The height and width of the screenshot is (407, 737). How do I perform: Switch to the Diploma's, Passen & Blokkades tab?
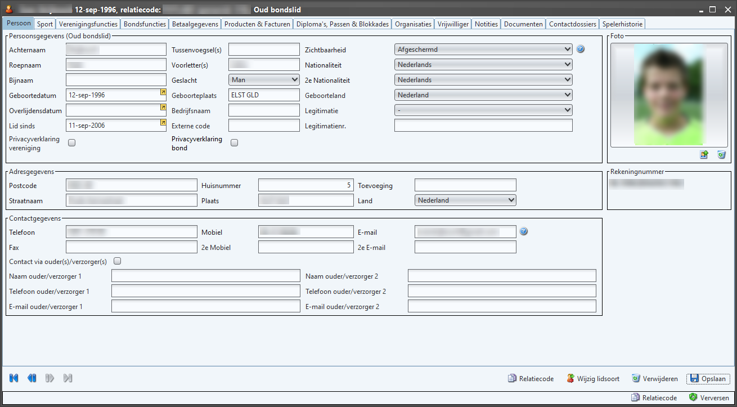point(343,24)
